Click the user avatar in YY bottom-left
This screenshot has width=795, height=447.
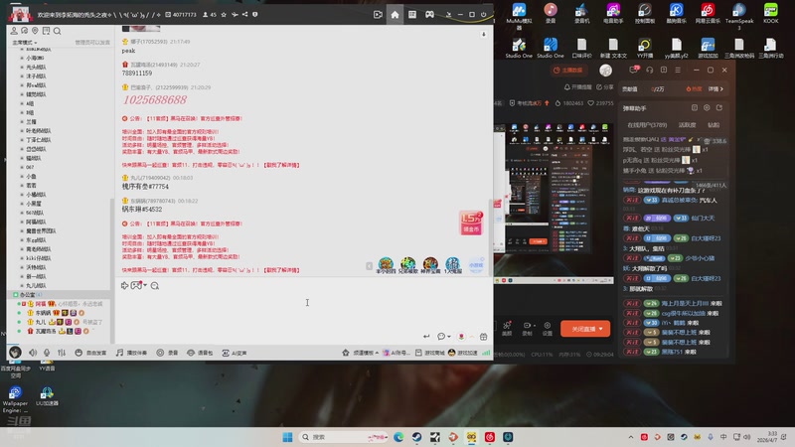click(x=15, y=352)
